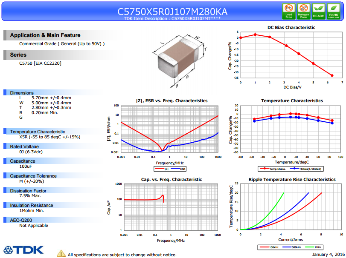Click the Not Applicable text
The image size is (346, 258).
click(34, 225)
